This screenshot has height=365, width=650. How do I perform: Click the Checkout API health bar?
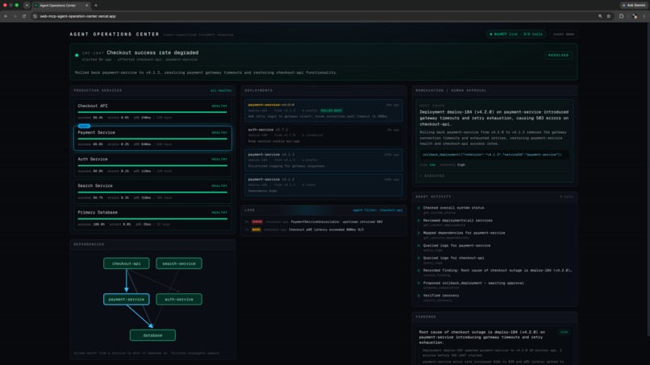coord(152,112)
